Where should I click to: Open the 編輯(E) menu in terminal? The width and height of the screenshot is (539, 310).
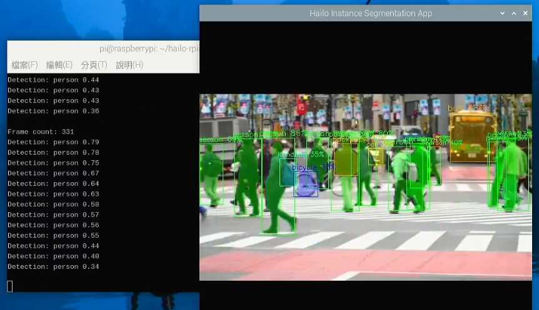pos(59,65)
